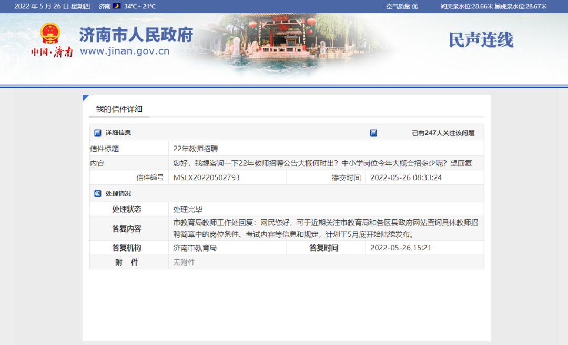568x345 pixels.
Task: Select the 我的信件详细 tab
Action: pyautogui.click(x=119, y=109)
